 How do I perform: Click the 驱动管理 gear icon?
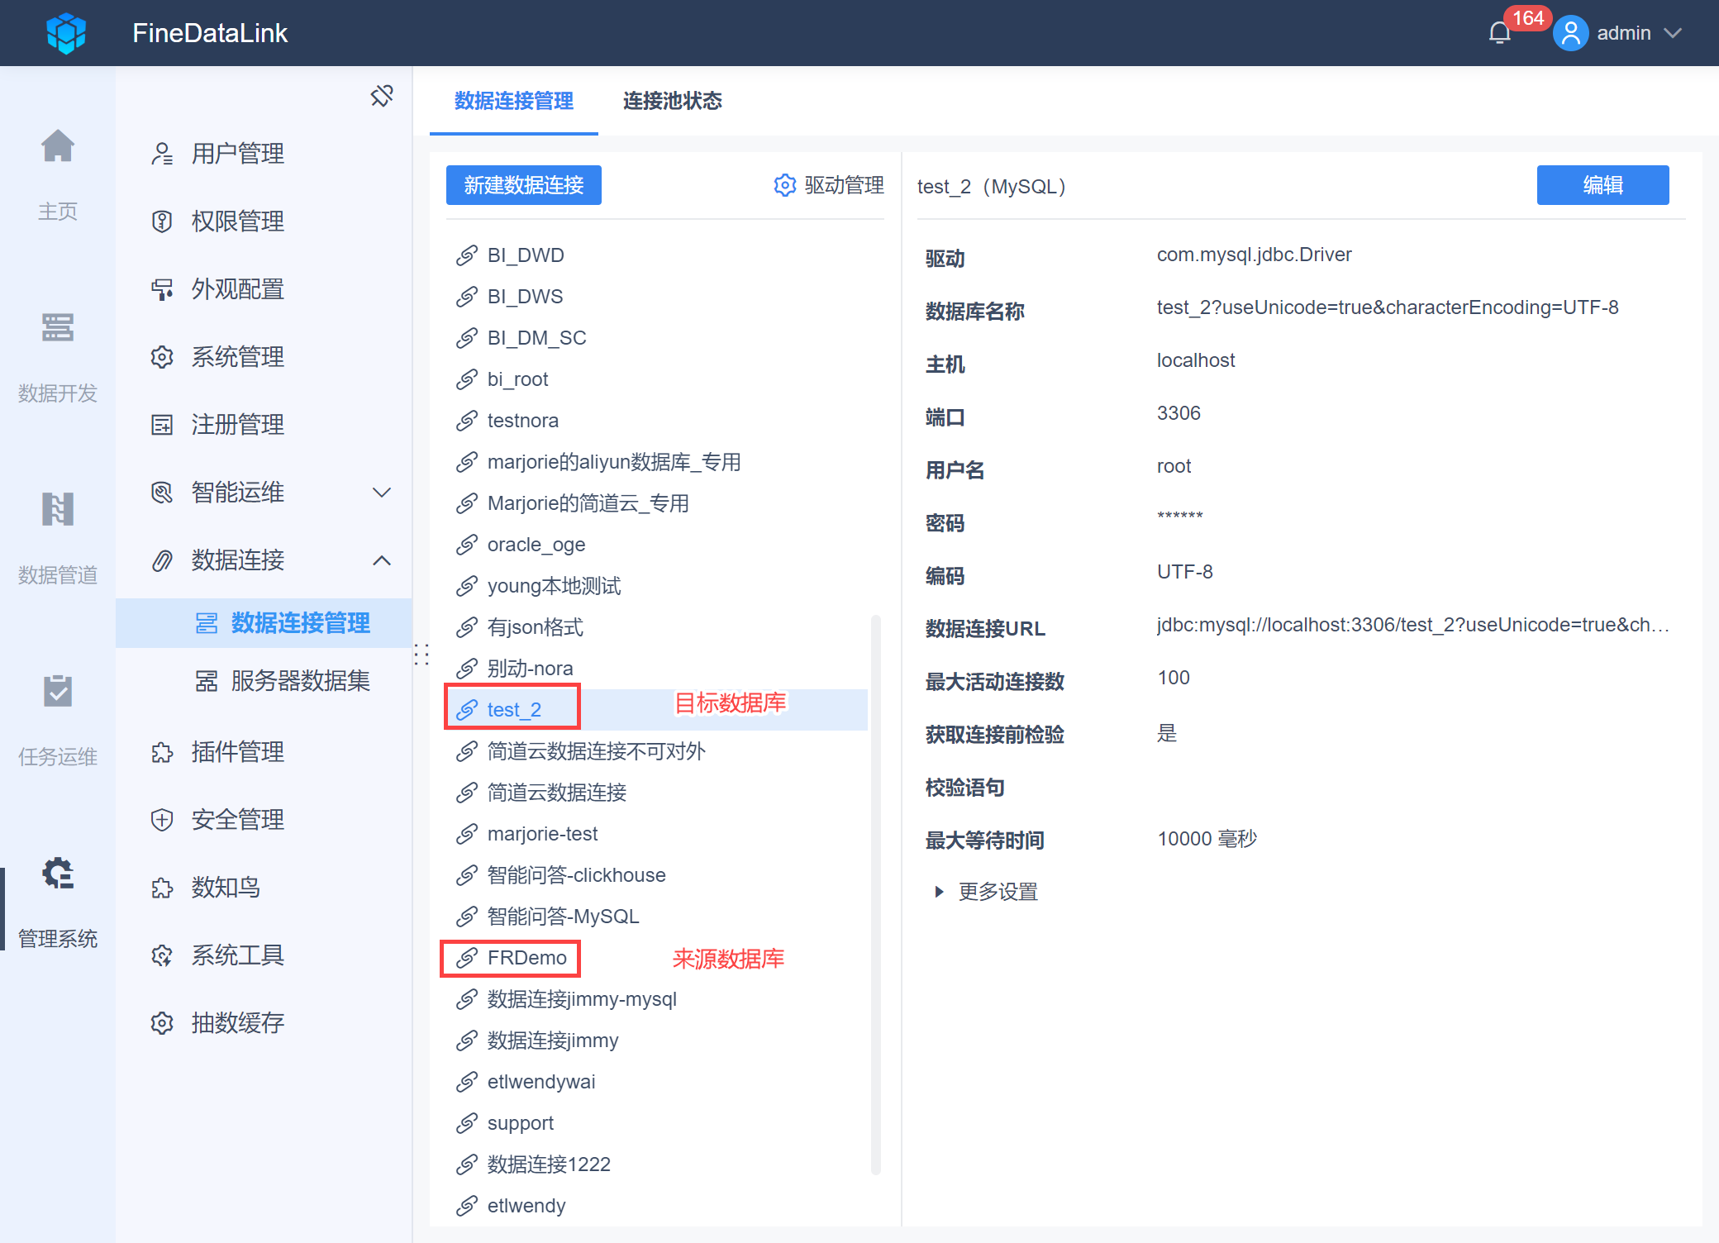[784, 185]
